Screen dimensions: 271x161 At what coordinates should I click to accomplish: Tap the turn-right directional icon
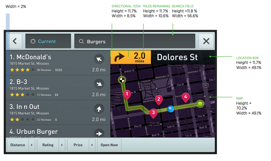point(119,57)
